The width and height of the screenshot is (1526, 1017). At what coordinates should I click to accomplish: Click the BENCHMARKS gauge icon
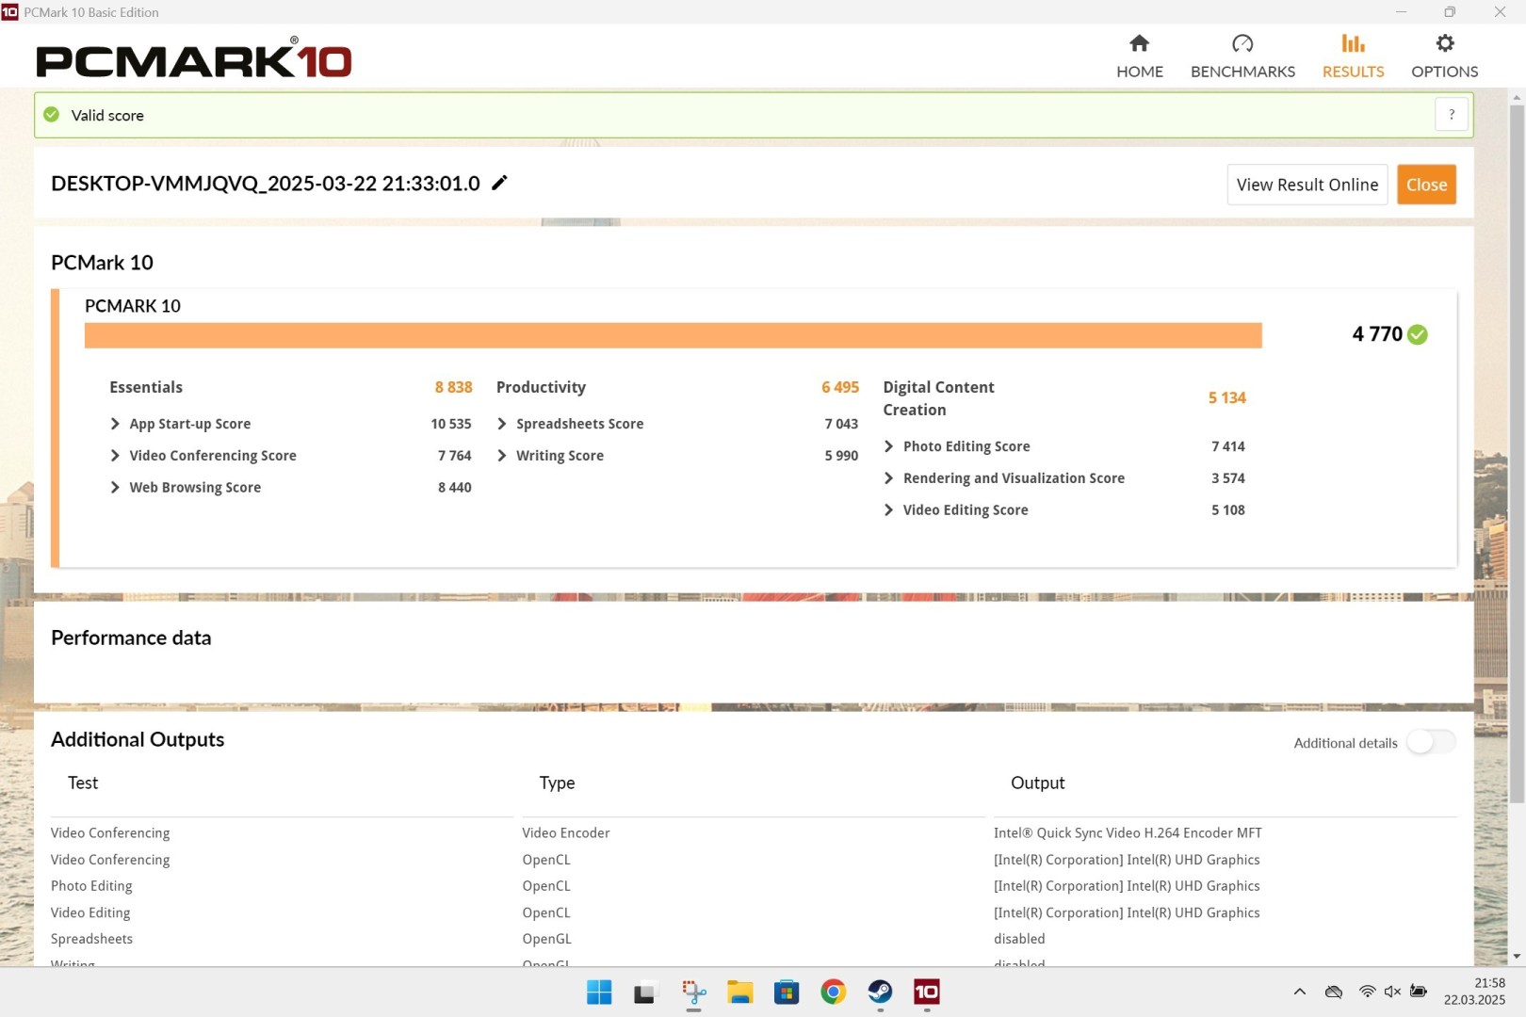(1242, 43)
